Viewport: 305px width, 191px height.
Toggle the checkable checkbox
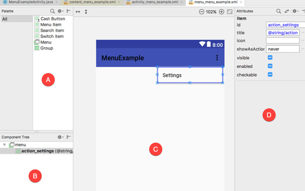[270, 74]
